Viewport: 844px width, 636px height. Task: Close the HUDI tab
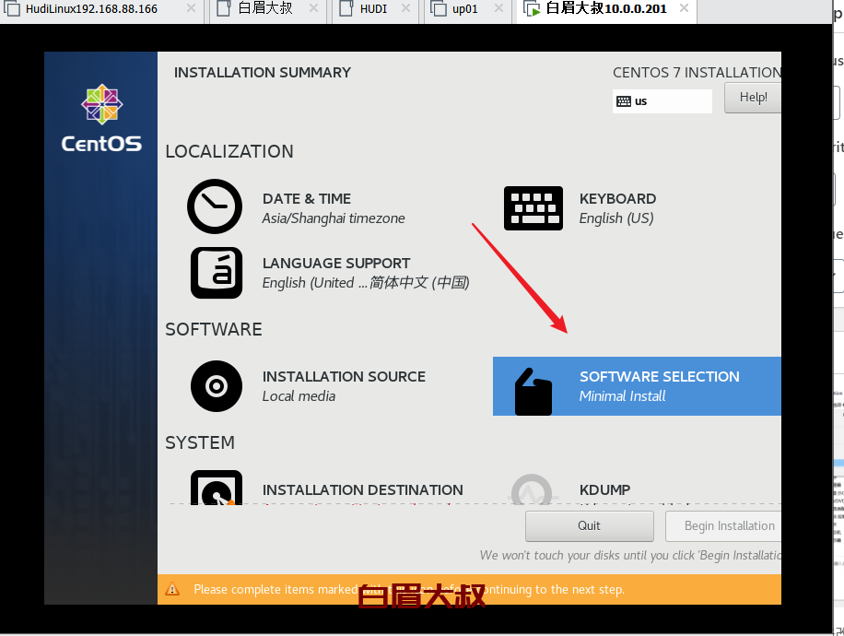point(405,8)
